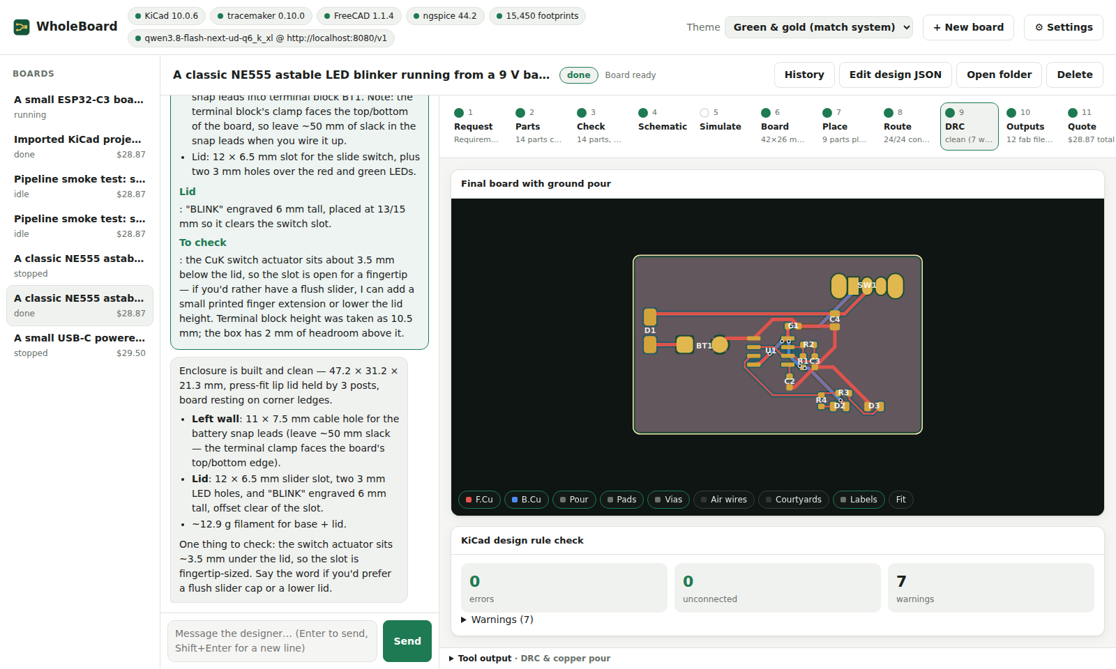Image resolution: width=1116 pixels, height=669 pixels.
Task: Toggle the F.Cu layer visibility
Action: tap(479, 500)
